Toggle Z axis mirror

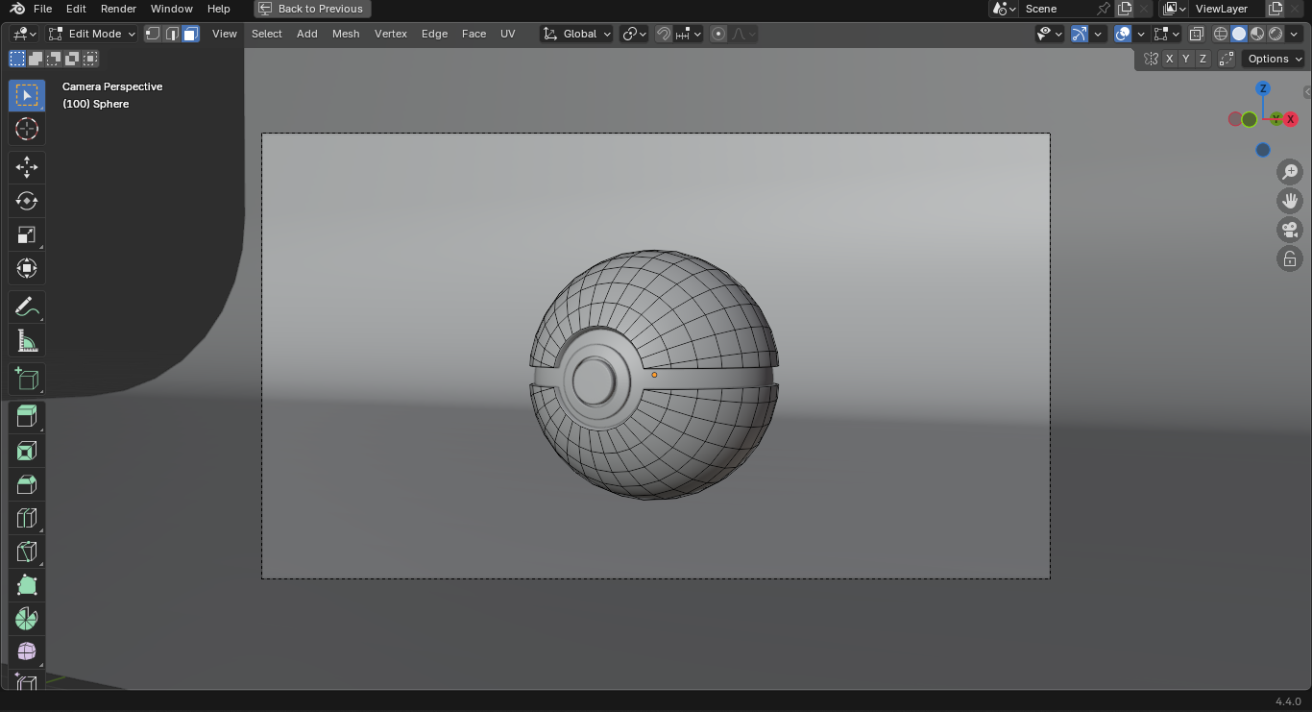(x=1203, y=59)
